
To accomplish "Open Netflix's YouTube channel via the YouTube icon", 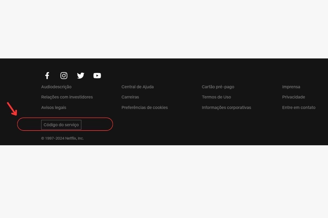I will 97,75.
